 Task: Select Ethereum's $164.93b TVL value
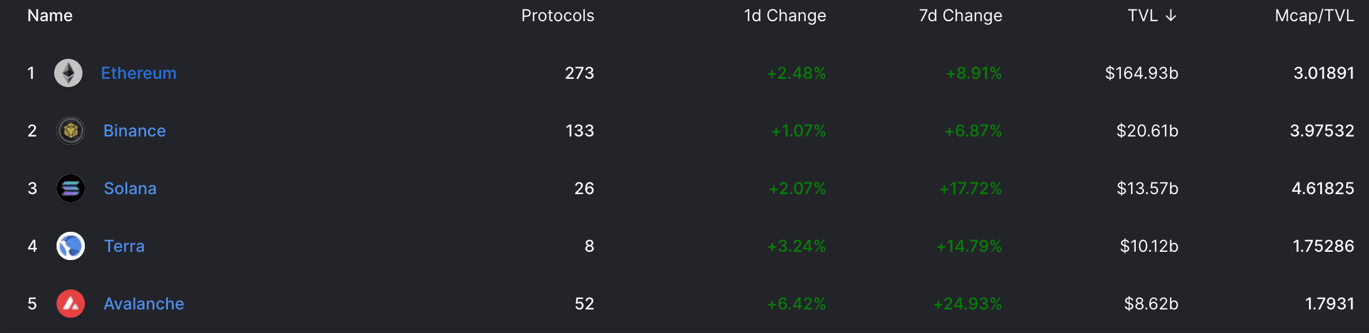pyautogui.click(x=1142, y=73)
